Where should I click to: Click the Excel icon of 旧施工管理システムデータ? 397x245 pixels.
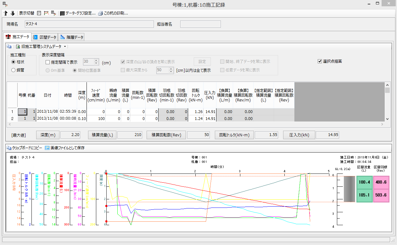coord(18,47)
